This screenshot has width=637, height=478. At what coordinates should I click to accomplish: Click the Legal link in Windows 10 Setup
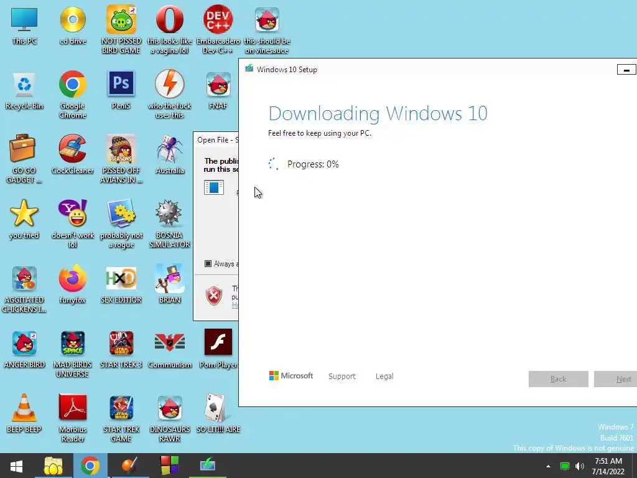384,377
